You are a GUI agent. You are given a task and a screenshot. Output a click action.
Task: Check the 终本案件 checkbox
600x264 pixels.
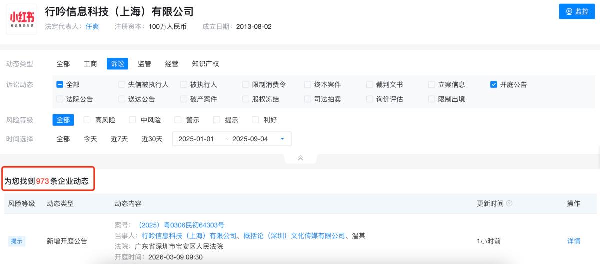click(x=308, y=85)
